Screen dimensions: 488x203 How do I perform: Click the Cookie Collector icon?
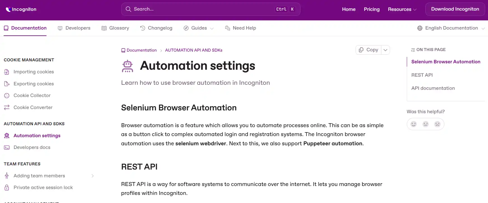click(x=7, y=95)
